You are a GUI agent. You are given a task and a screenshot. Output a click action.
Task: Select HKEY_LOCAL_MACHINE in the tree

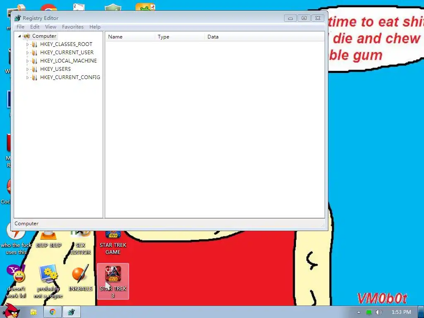[x=68, y=61]
